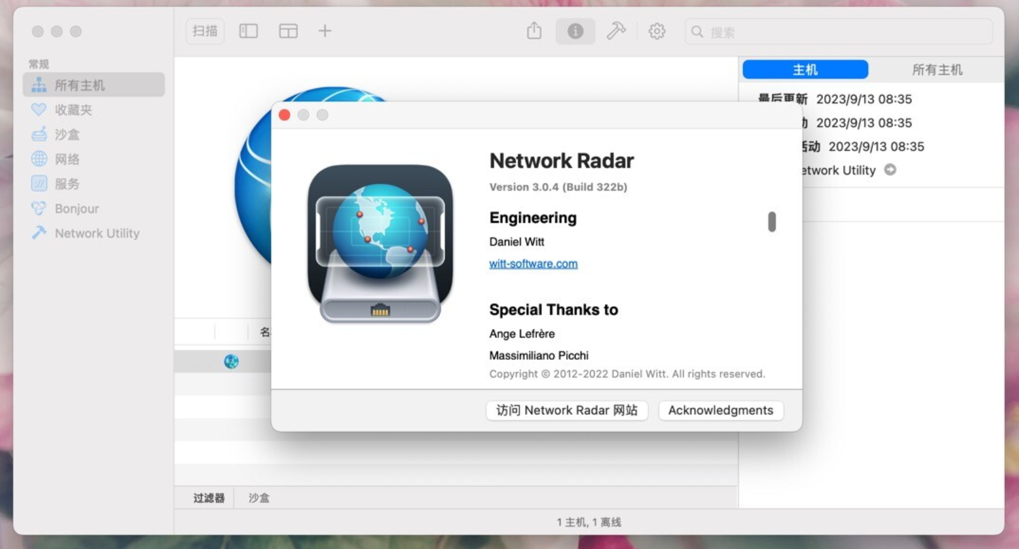
Task: Select 沙盒 in the sidebar
Action: pyautogui.click(x=94, y=134)
